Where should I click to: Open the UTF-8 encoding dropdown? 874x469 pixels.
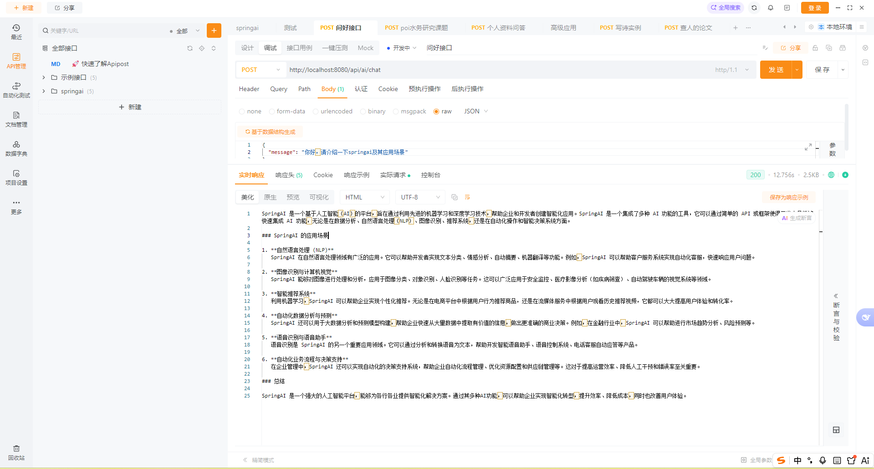[x=420, y=197]
